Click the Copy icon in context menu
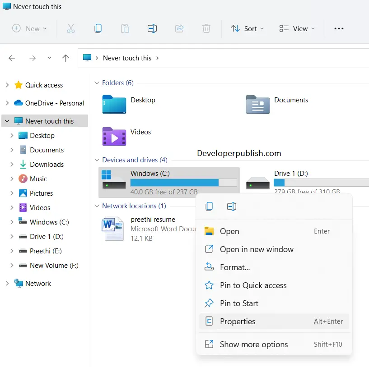This screenshot has width=369, height=367. tap(209, 206)
